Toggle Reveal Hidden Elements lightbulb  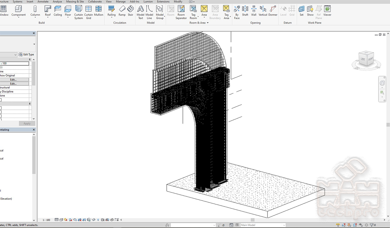click(x=98, y=219)
